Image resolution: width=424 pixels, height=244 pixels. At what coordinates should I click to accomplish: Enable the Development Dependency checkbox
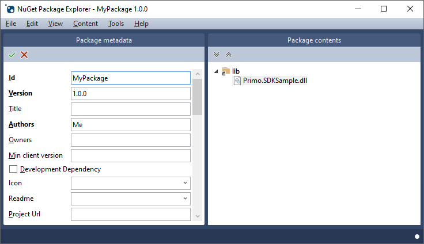[x=13, y=169]
